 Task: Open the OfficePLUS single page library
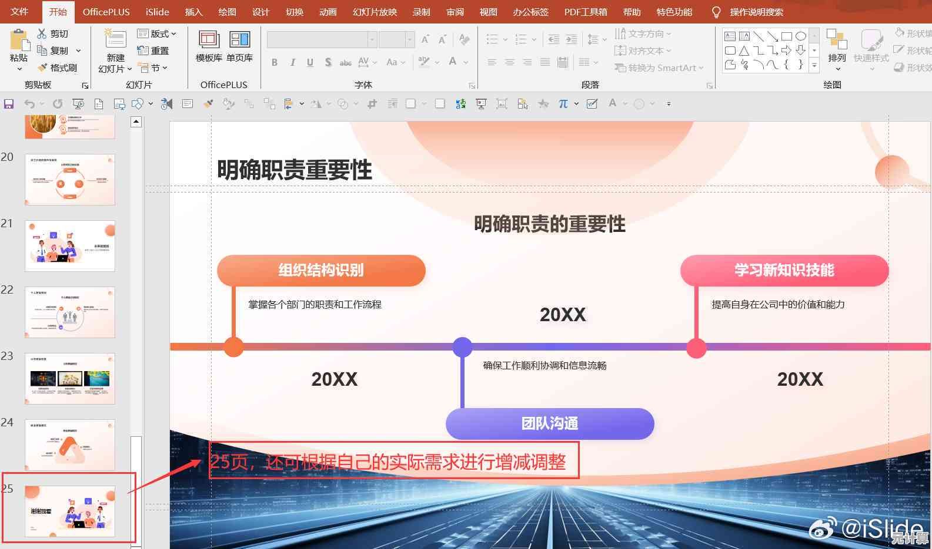[239, 46]
